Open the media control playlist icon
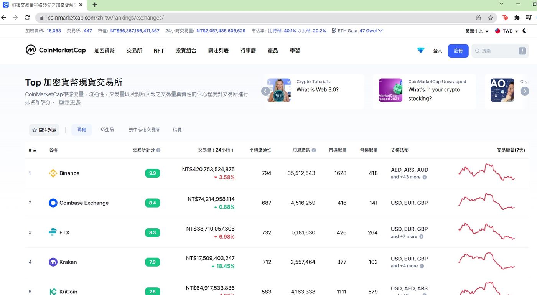 click(529, 18)
